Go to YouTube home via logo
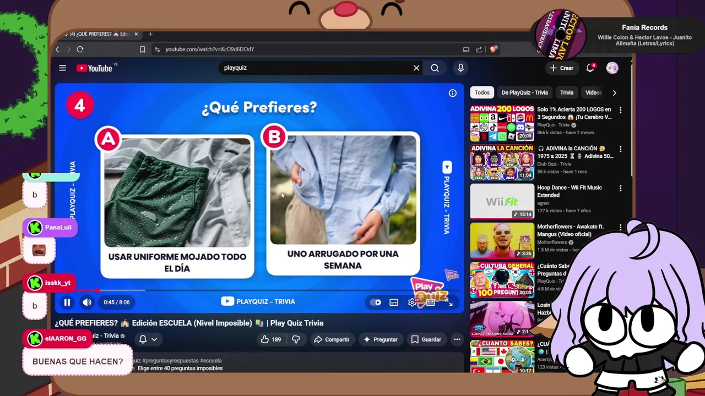This screenshot has width=705, height=396. coord(94,68)
